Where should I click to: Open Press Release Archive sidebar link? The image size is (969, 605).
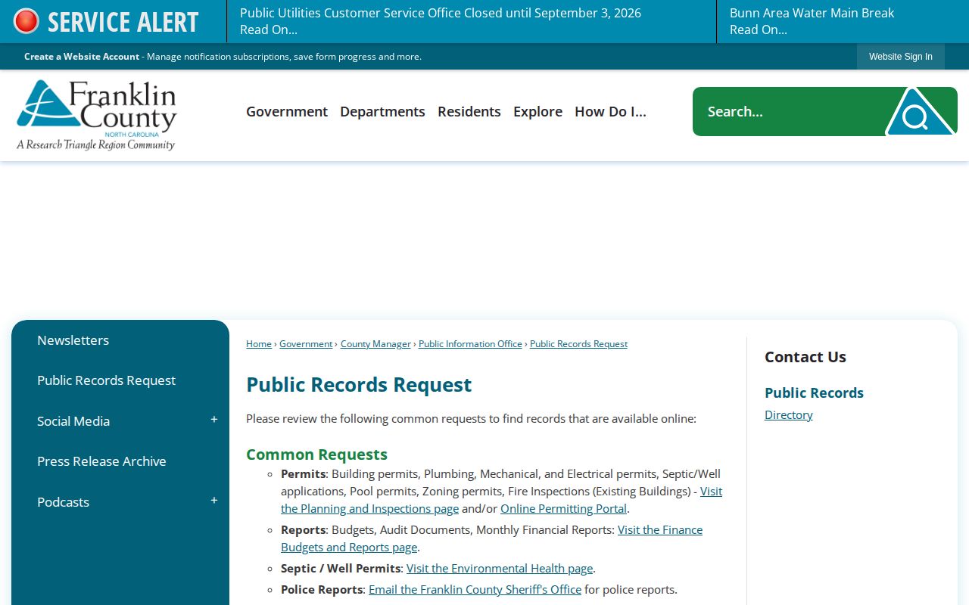coord(101,461)
